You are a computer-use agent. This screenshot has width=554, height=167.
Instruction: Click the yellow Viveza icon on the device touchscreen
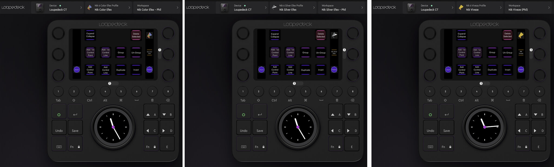pos(521,35)
